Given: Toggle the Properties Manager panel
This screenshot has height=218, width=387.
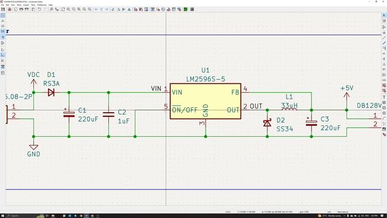Looking at the screenshot, I should coord(2,73).
